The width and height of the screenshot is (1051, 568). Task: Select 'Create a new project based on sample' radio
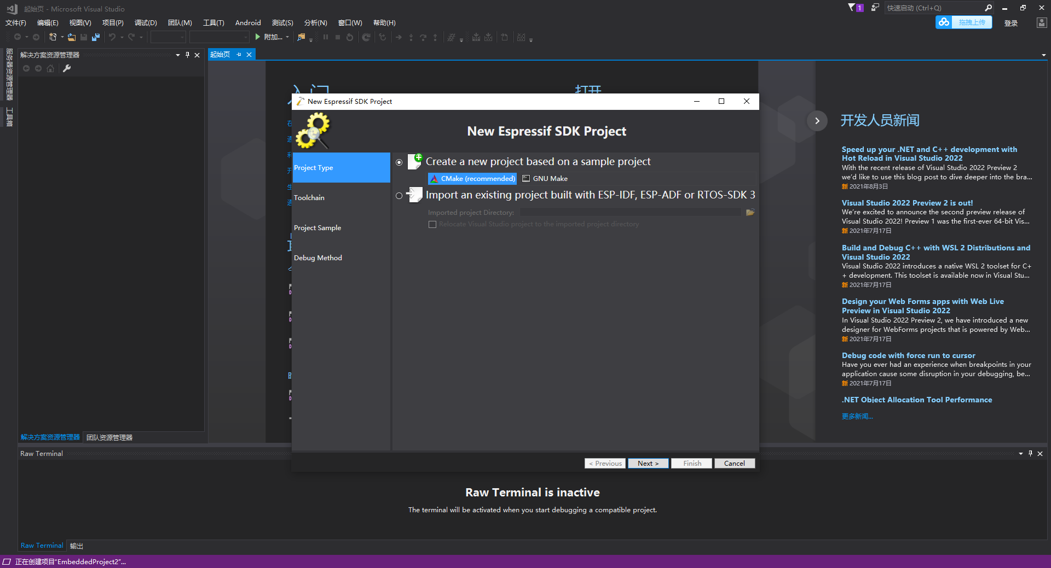click(399, 162)
